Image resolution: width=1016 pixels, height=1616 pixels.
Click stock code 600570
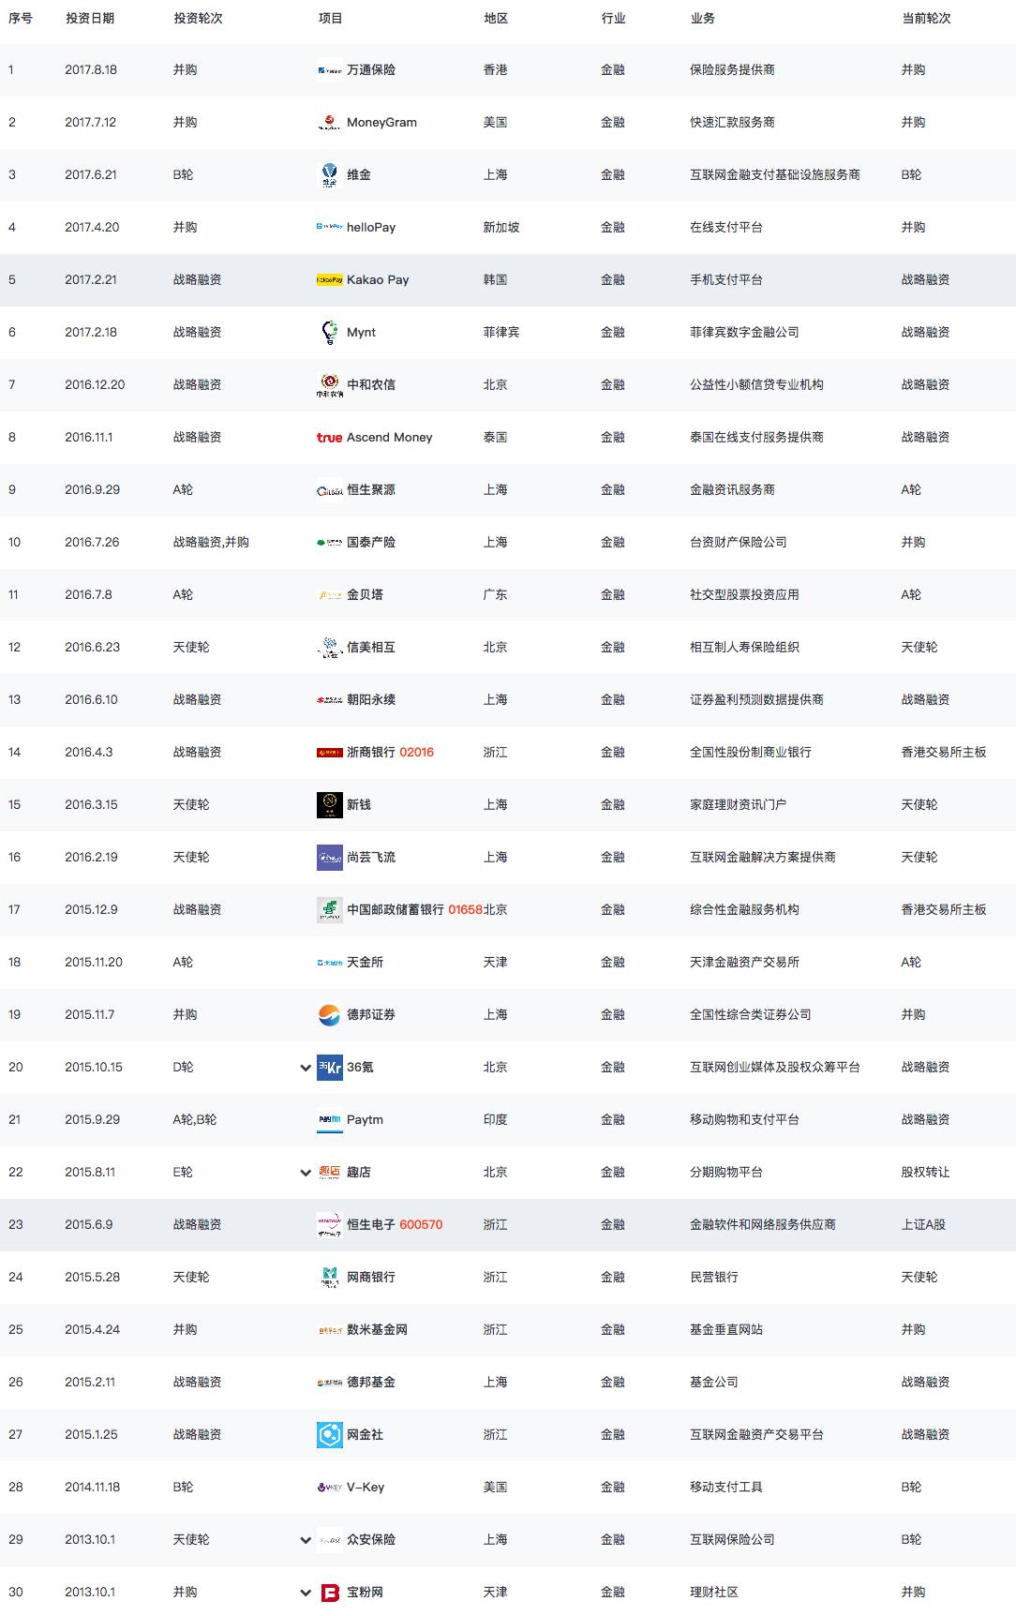(x=421, y=1225)
